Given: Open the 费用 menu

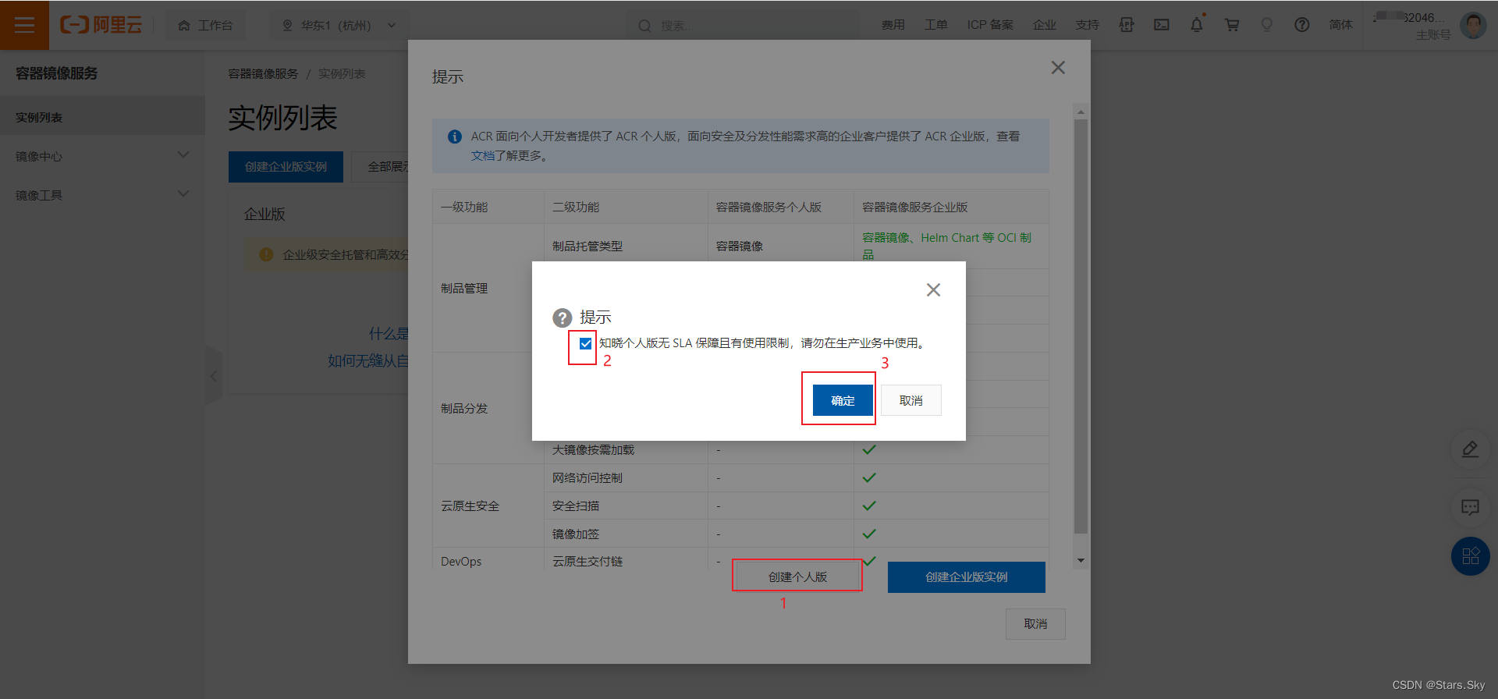Looking at the screenshot, I should [x=893, y=25].
